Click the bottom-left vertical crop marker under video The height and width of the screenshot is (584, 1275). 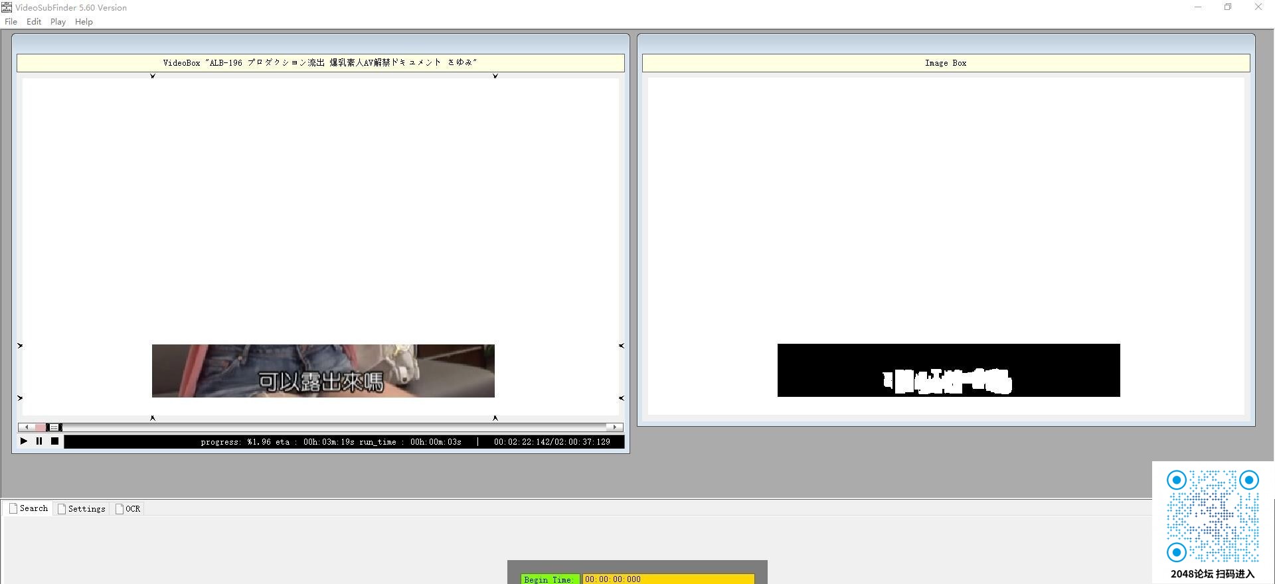point(153,418)
